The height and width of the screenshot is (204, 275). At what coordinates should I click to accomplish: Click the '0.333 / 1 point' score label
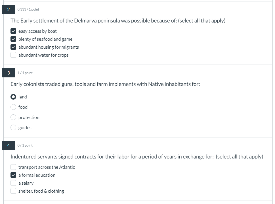28,9
